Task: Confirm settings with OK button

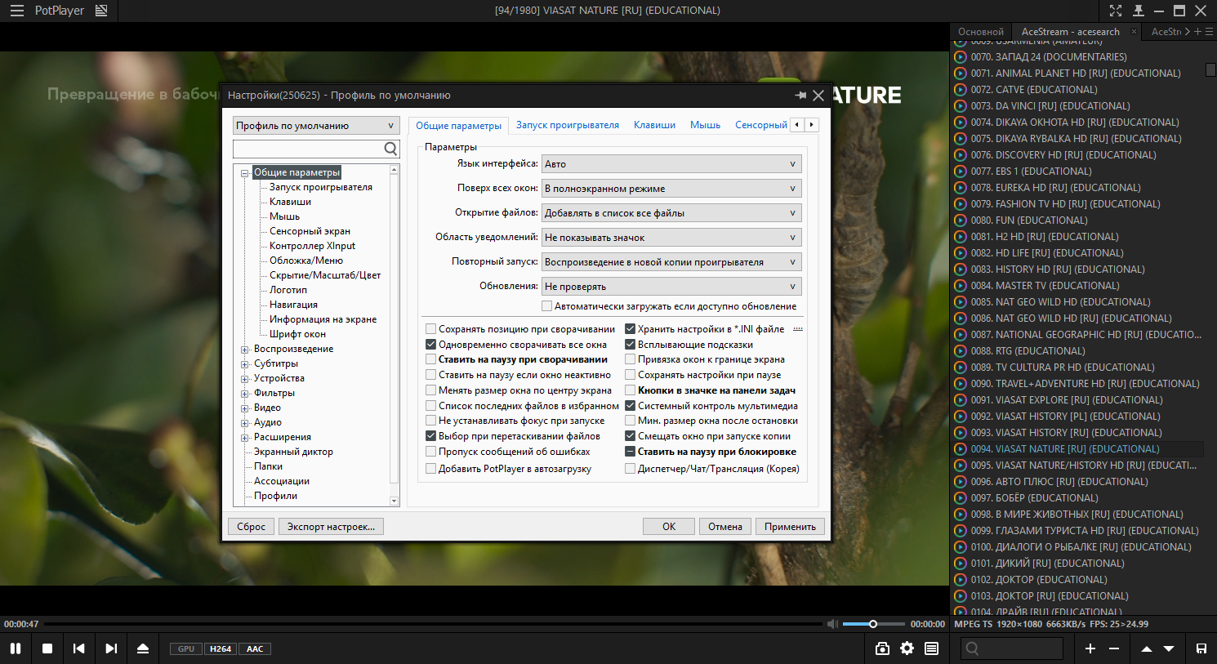Action: [669, 527]
